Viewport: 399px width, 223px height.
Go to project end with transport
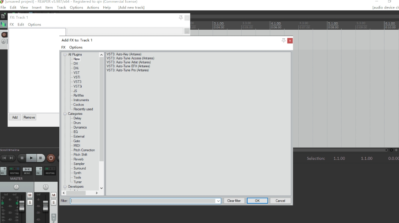tap(11, 158)
